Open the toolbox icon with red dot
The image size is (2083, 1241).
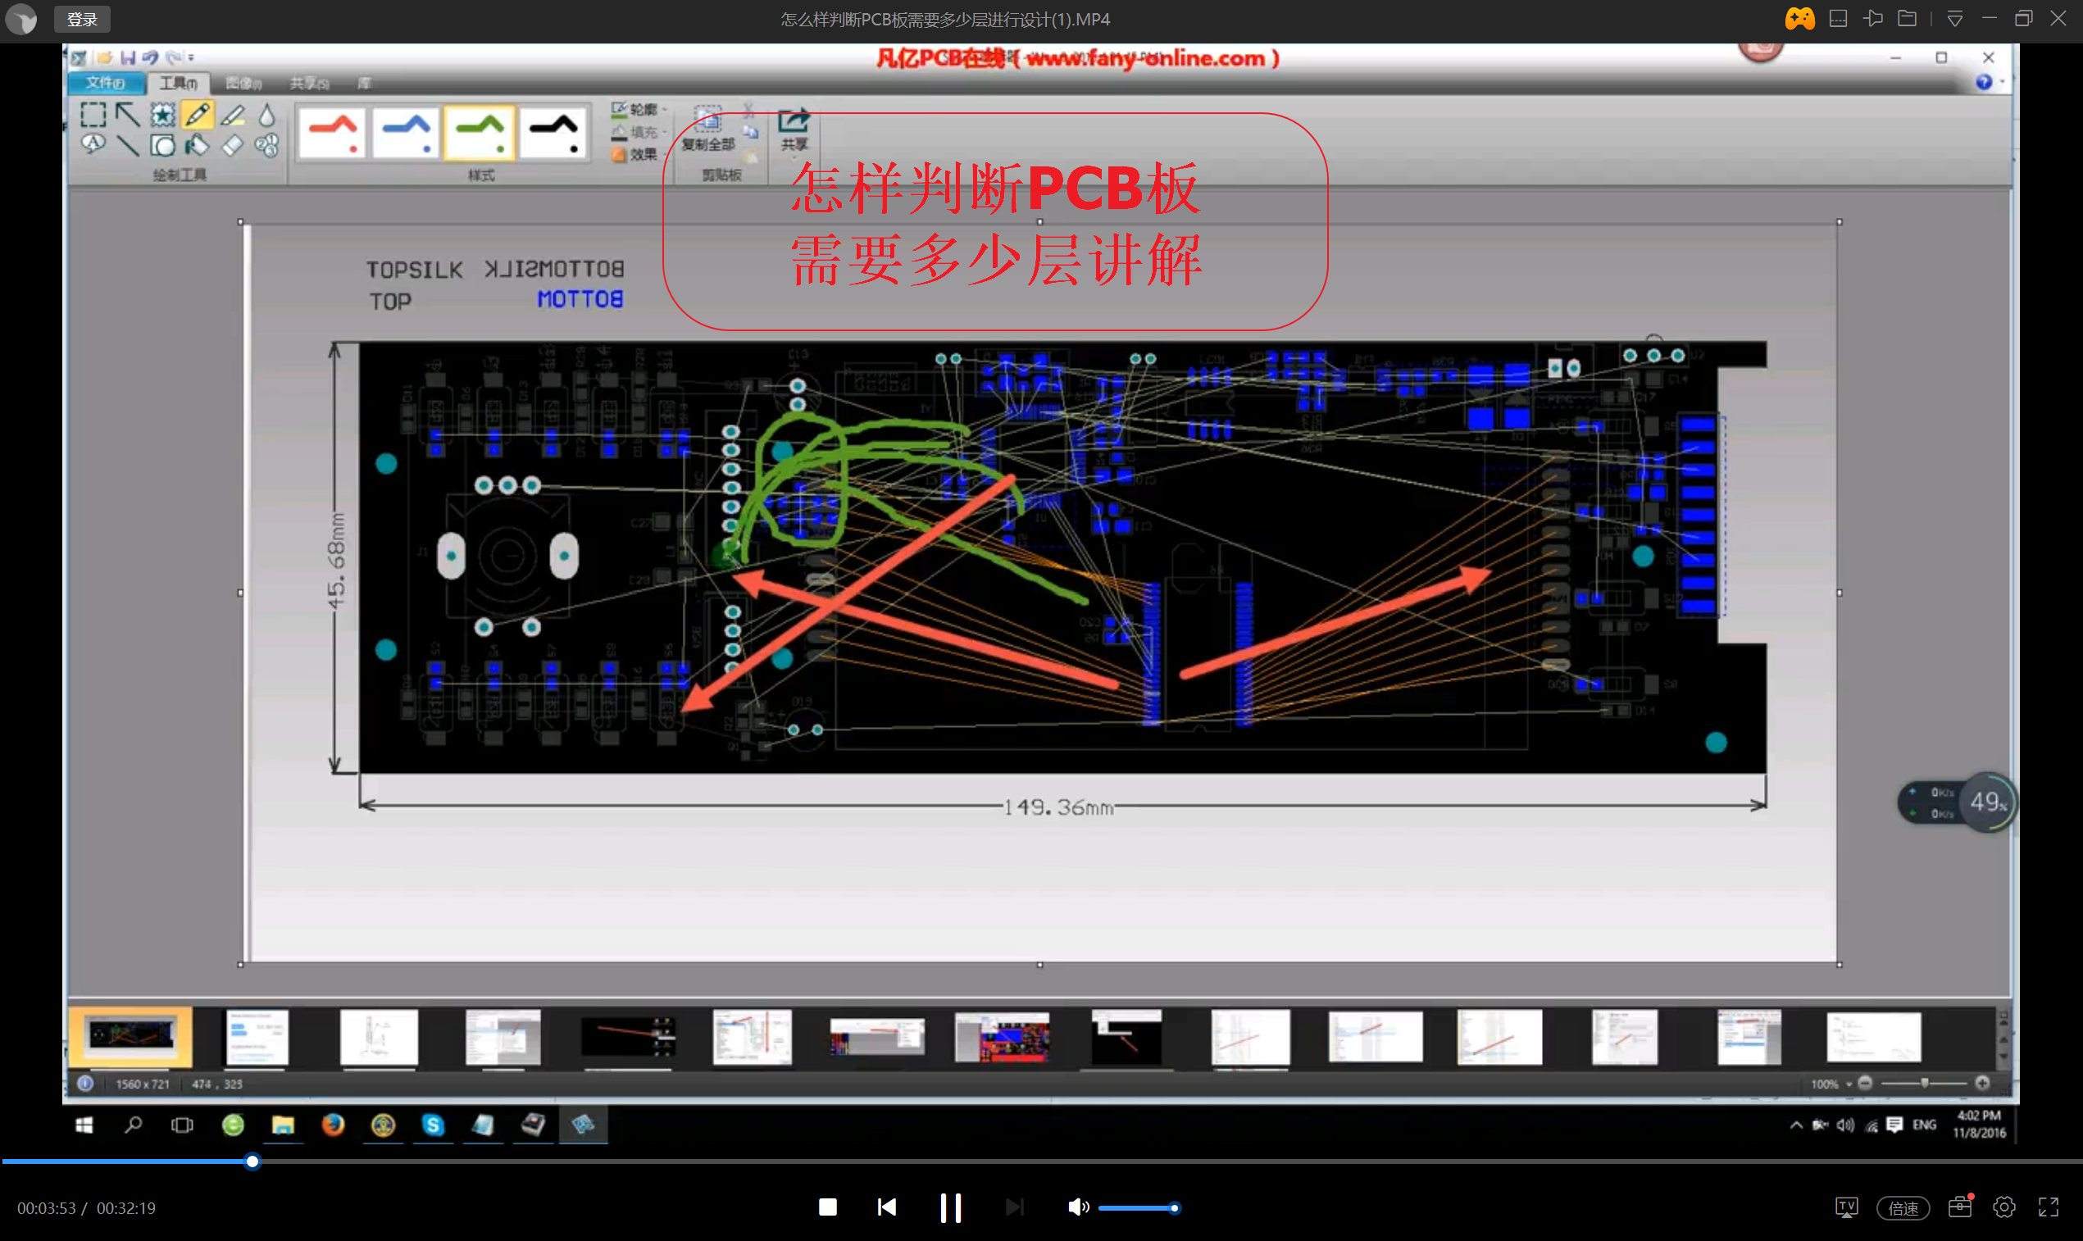point(1959,1207)
